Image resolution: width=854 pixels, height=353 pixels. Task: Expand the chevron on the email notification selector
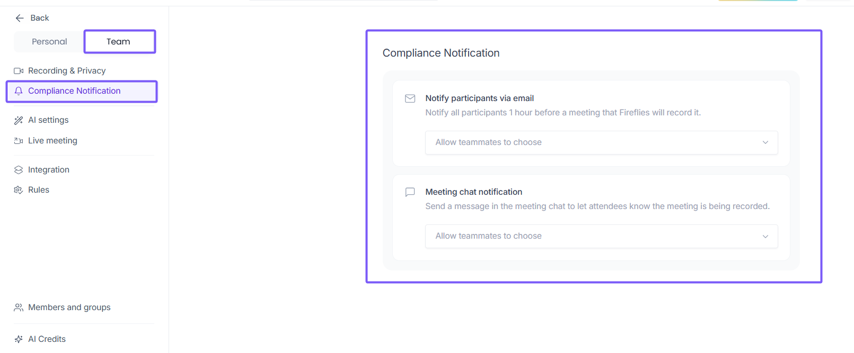coord(765,142)
